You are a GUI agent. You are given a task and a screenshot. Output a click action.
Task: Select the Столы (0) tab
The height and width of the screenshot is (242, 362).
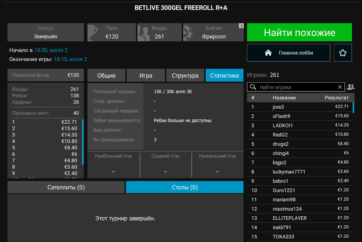click(185, 187)
